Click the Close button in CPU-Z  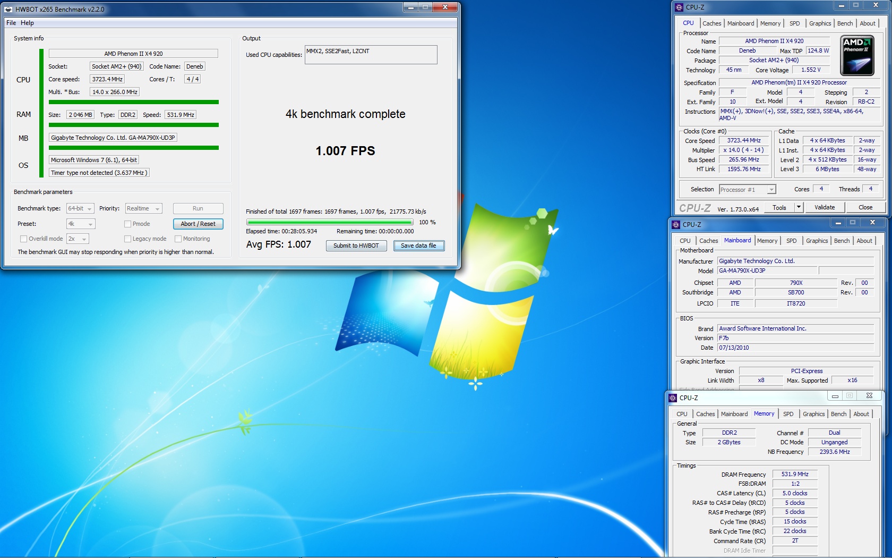click(865, 207)
